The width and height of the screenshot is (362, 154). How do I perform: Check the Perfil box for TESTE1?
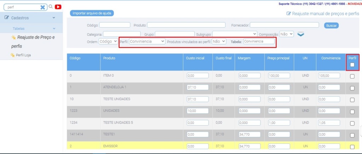tap(352, 135)
